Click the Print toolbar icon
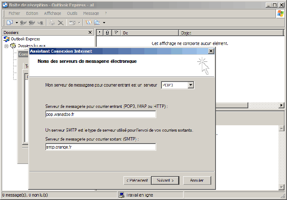 (52, 23)
